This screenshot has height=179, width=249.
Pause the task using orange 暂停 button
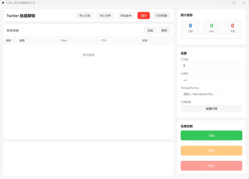[x=211, y=151]
